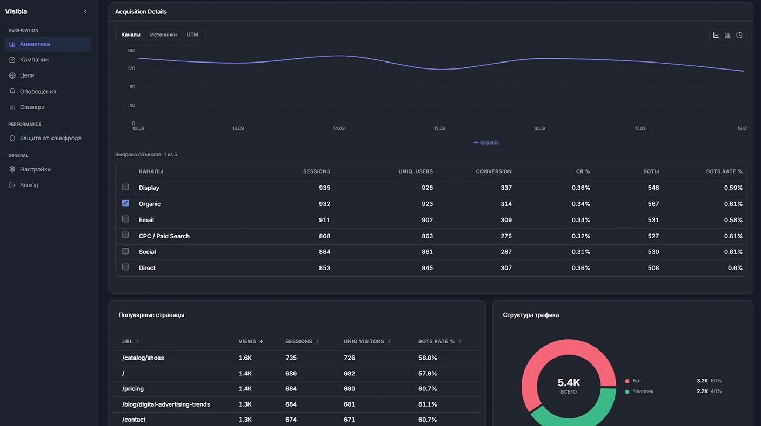
Task: Click the Аналитика bar-chart sidebar icon
Action: coord(12,44)
